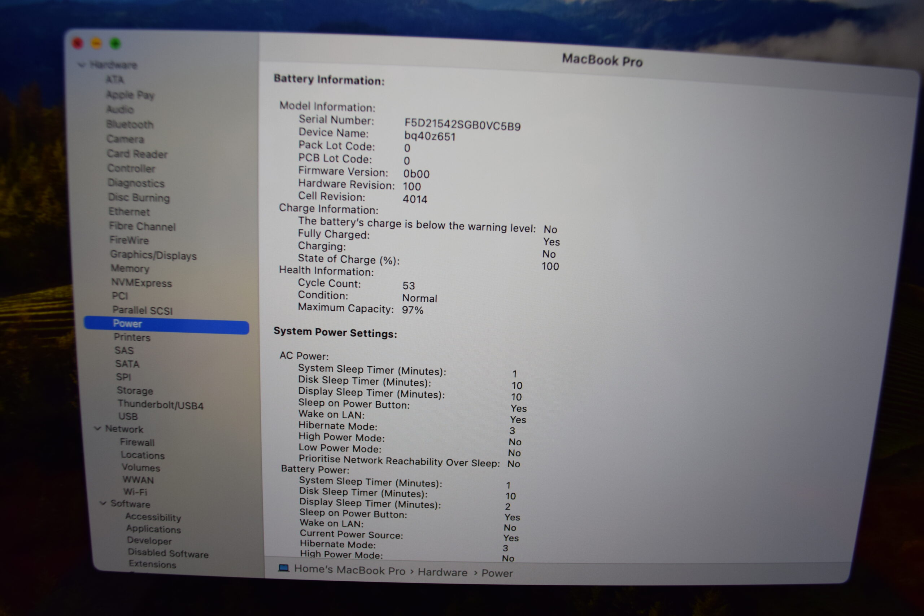This screenshot has width=924, height=616.
Task: Open the Controller entry
Action: [x=132, y=168]
